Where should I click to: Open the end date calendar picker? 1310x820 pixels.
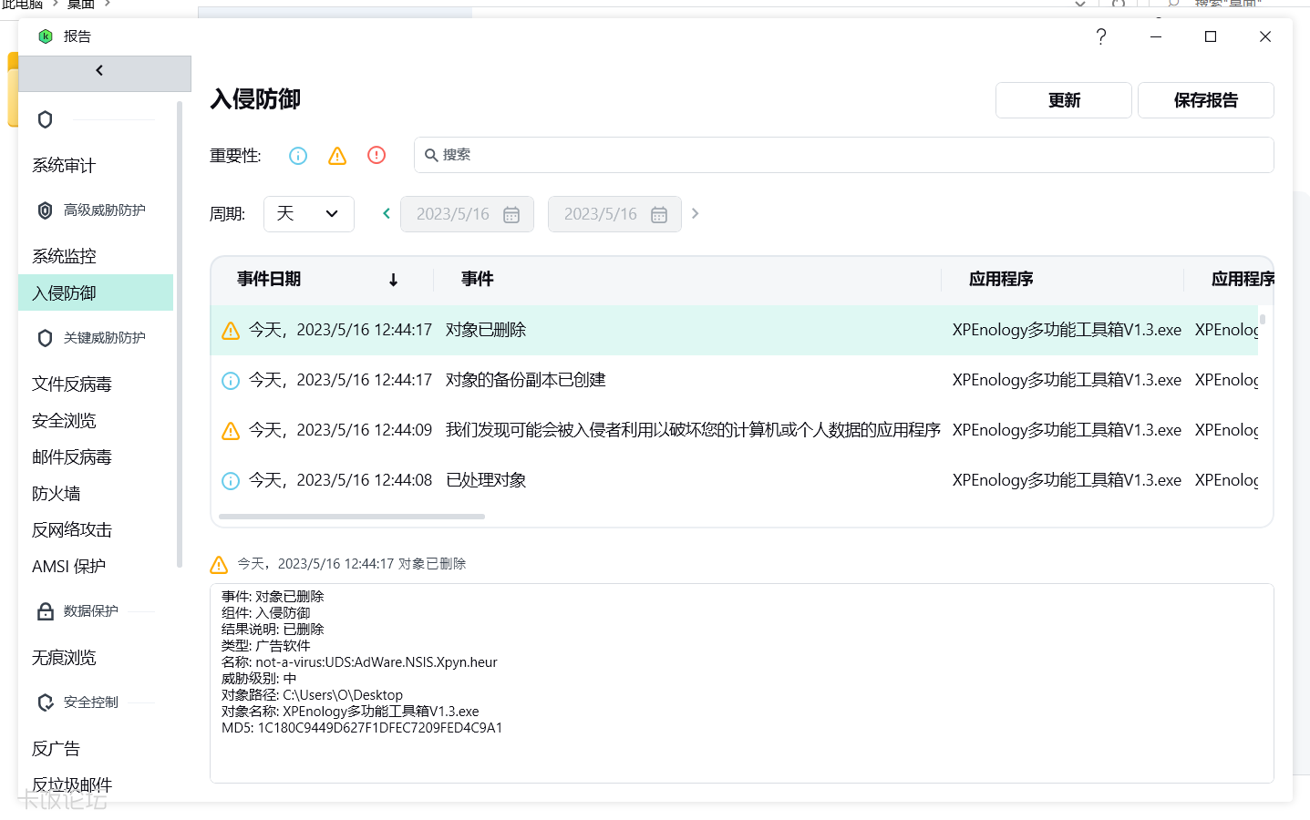[659, 214]
